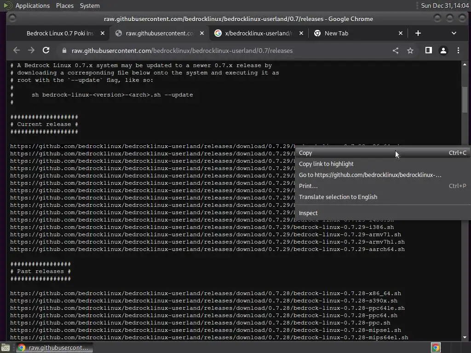Bookmark this page with star icon
Screen dimensions: 471x353
click(410, 51)
